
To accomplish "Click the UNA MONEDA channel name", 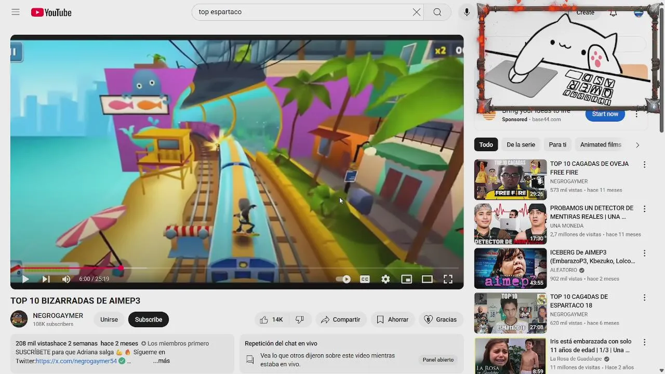I will [x=567, y=226].
